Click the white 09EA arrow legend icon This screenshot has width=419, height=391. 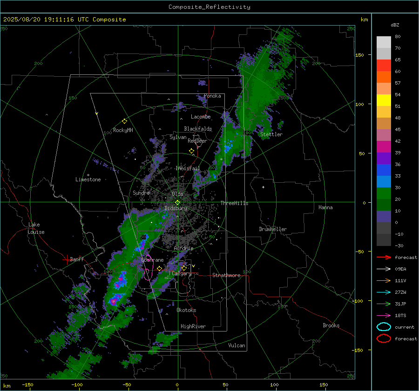pyautogui.click(x=384, y=269)
